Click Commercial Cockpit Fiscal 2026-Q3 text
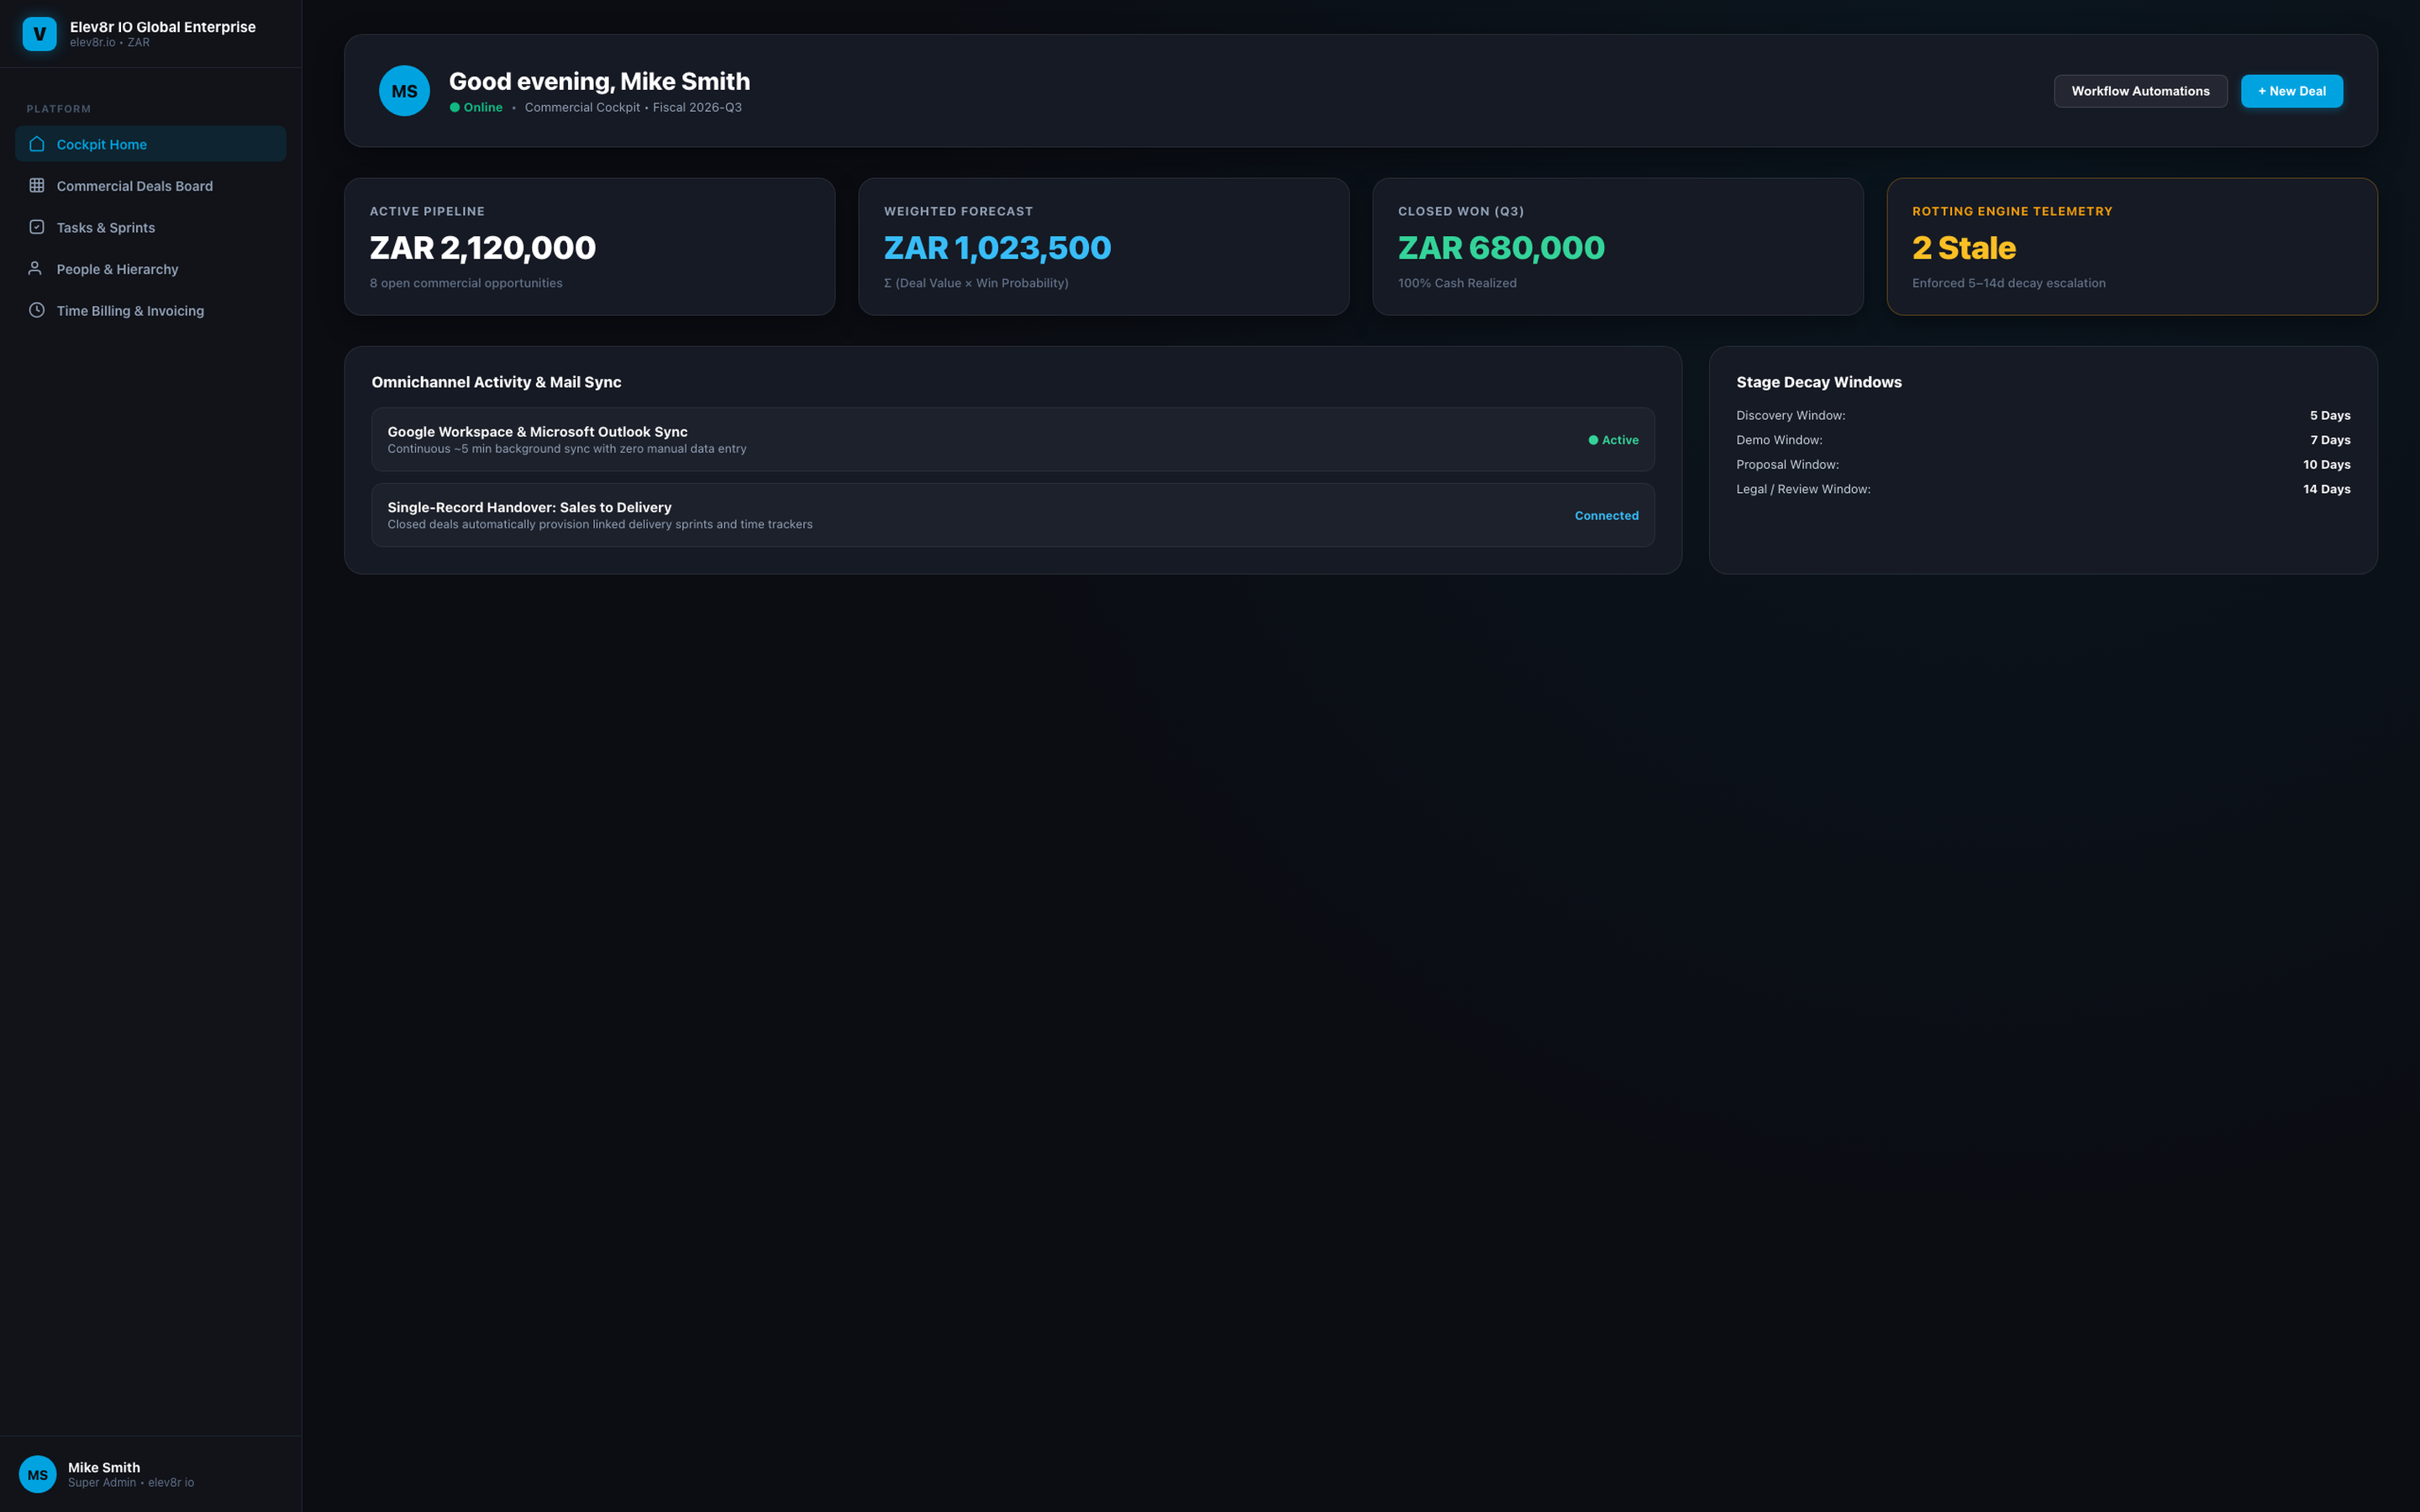 pos(633,107)
